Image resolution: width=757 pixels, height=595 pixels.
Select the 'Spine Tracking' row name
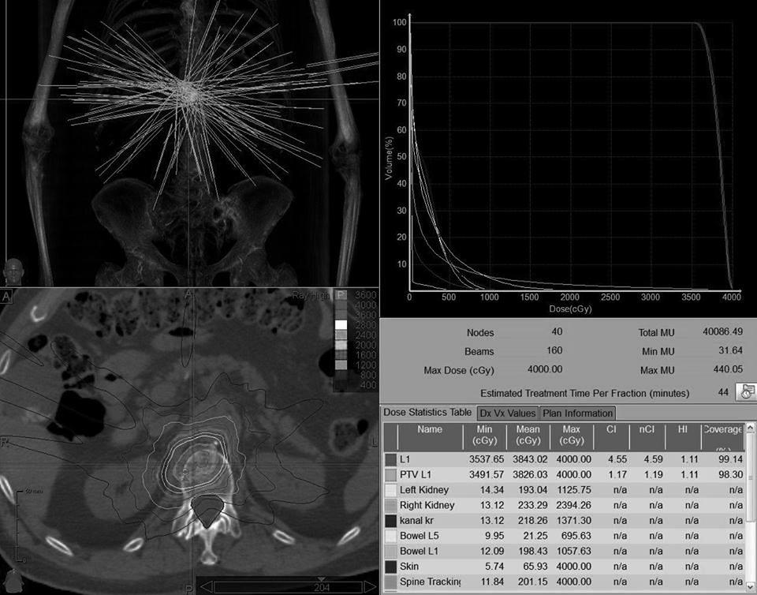coord(430,582)
